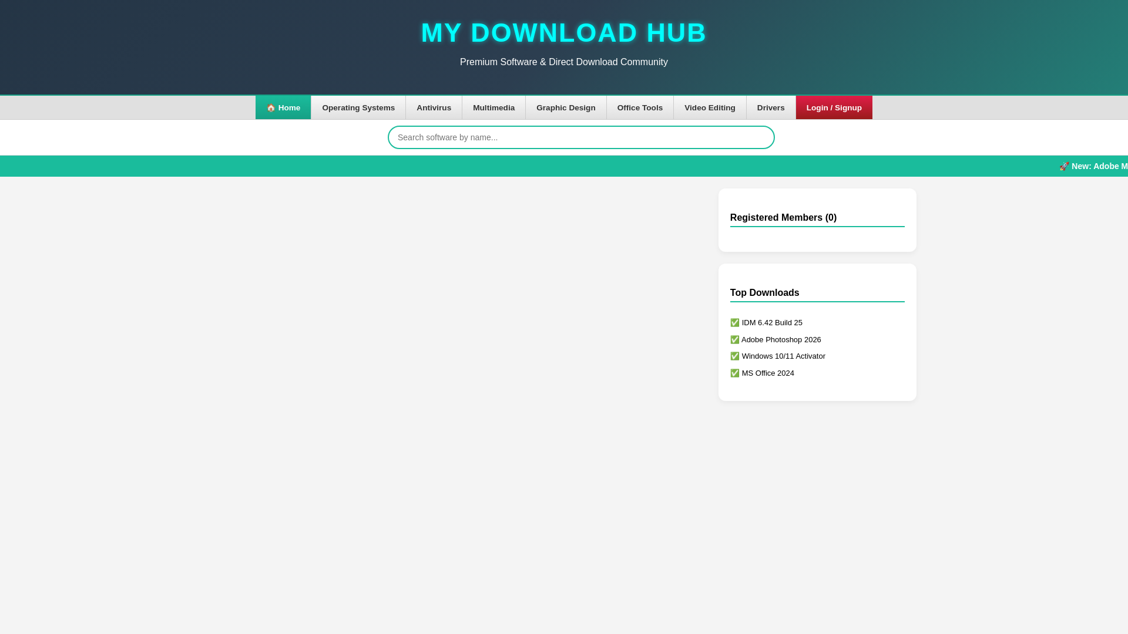The height and width of the screenshot is (634, 1128).
Task: Open MS Office 2024 entry
Action: coord(768,373)
